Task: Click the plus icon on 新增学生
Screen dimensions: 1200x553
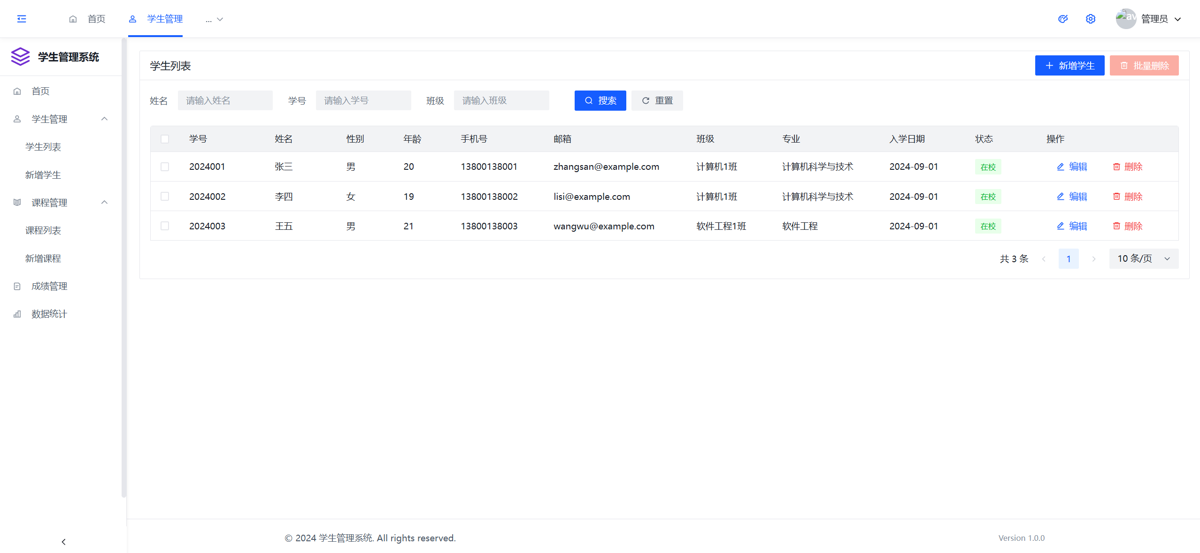Action: tap(1049, 66)
